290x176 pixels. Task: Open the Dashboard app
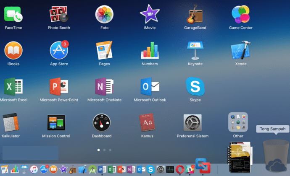click(102, 122)
